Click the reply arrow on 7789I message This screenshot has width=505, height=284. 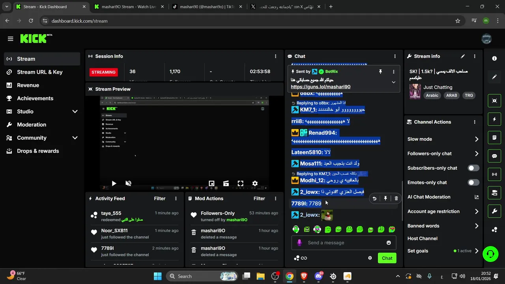pos(374,198)
